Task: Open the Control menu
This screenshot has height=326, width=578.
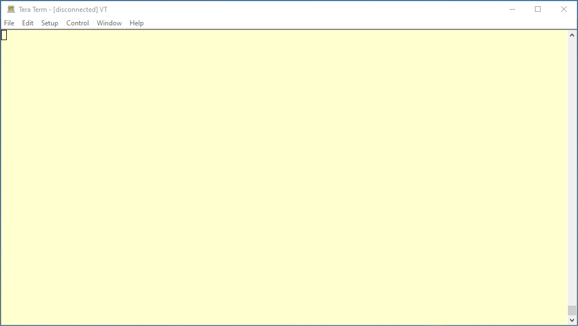Action: [x=78, y=23]
